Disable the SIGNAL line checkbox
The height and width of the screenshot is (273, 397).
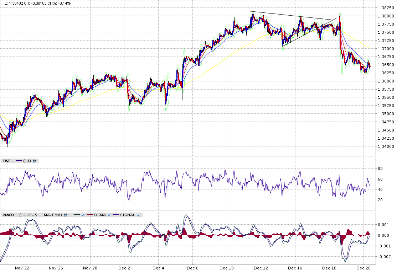coord(138,215)
